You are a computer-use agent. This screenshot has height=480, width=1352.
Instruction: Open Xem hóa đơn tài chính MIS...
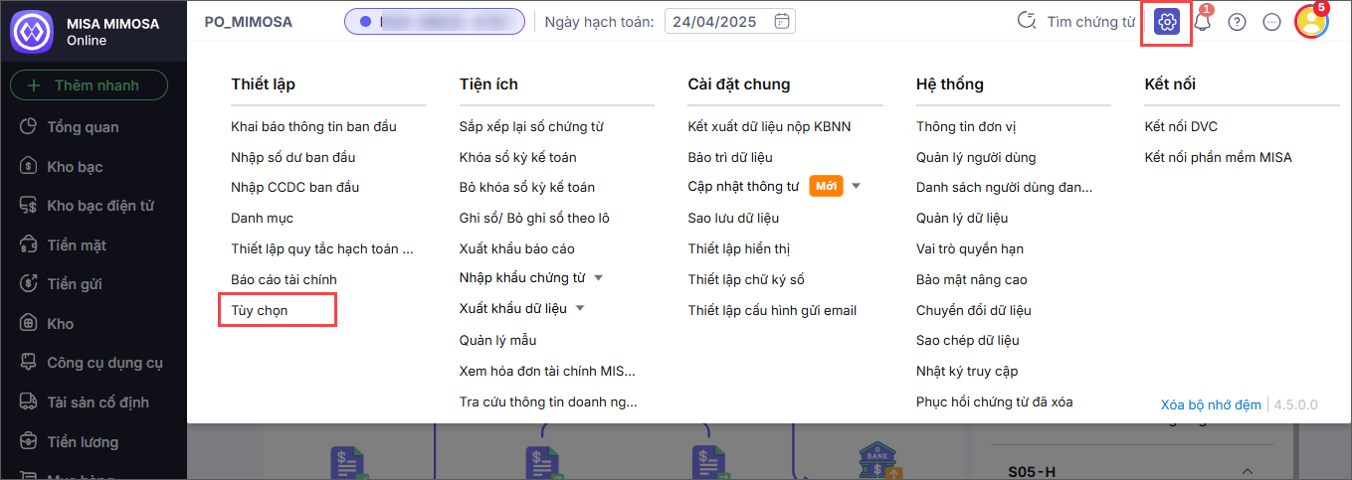[x=547, y=371]
